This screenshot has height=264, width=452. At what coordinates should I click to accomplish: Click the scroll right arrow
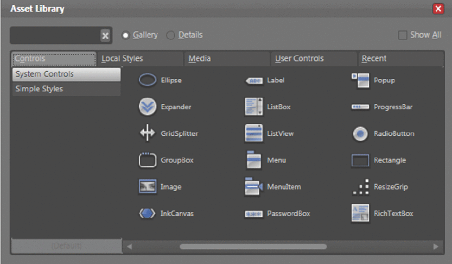click(436, 247)
